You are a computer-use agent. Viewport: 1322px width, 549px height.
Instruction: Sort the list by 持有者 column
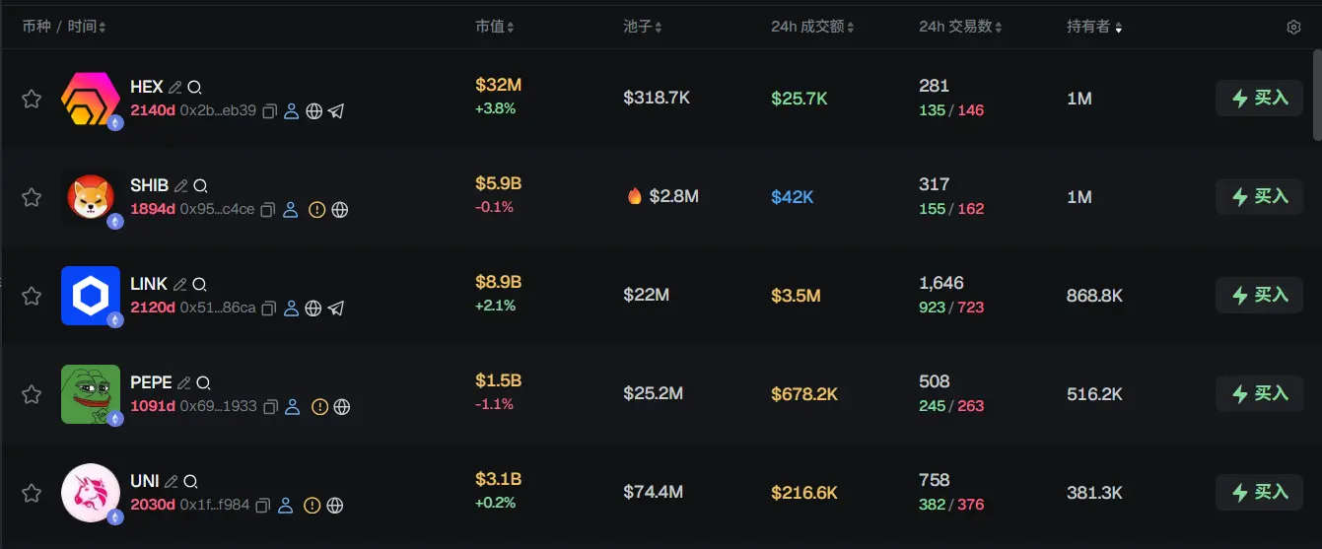(x=1093, y=27)
